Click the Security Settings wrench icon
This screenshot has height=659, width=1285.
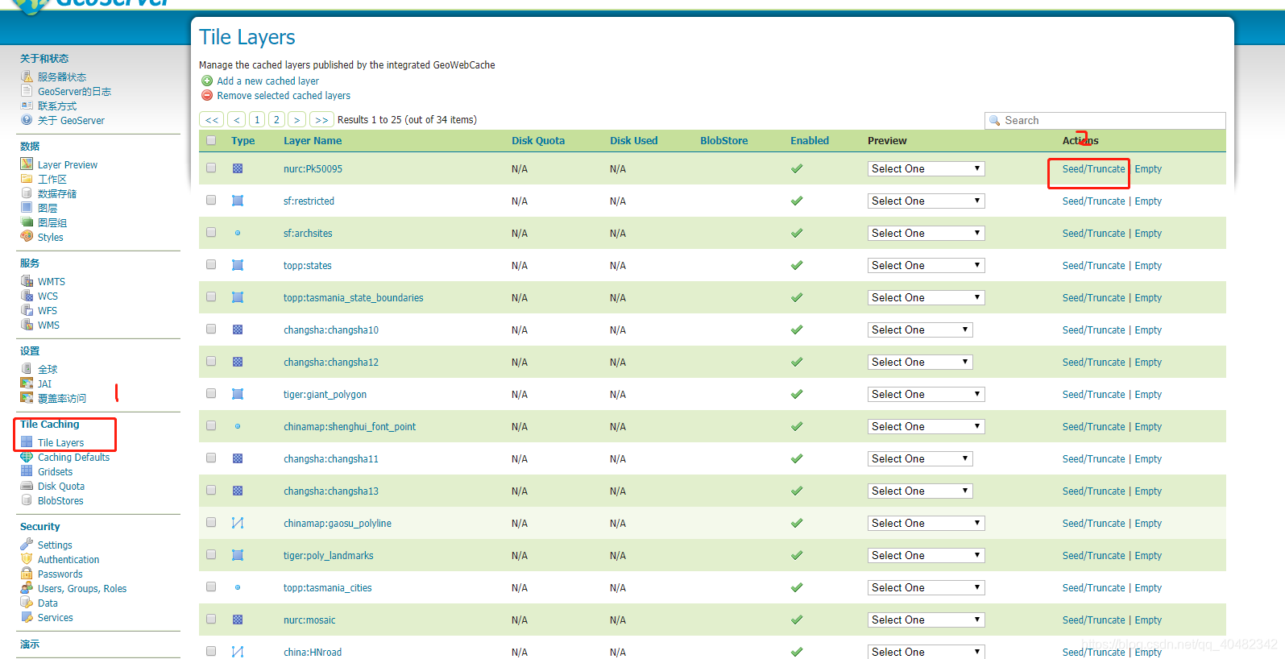[x=27, y=545]
